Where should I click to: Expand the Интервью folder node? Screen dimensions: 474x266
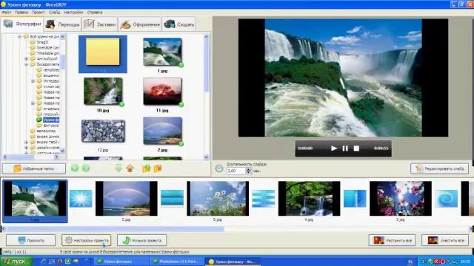pyautogui.click(x=33, y=81)
